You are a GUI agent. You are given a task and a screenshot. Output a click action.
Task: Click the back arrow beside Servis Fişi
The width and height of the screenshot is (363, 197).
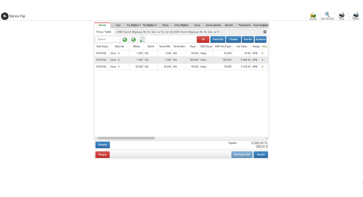5,16
